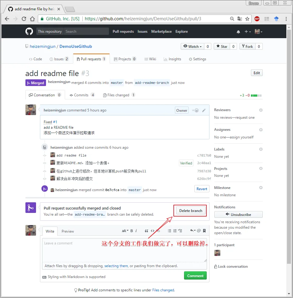The height and width of the screenshot is (298, 293).
Task: Open the repository Settings tab
Action: (x=197, y=59)
